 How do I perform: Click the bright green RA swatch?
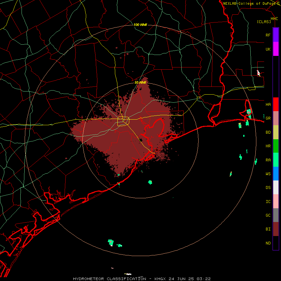point(276,160)
